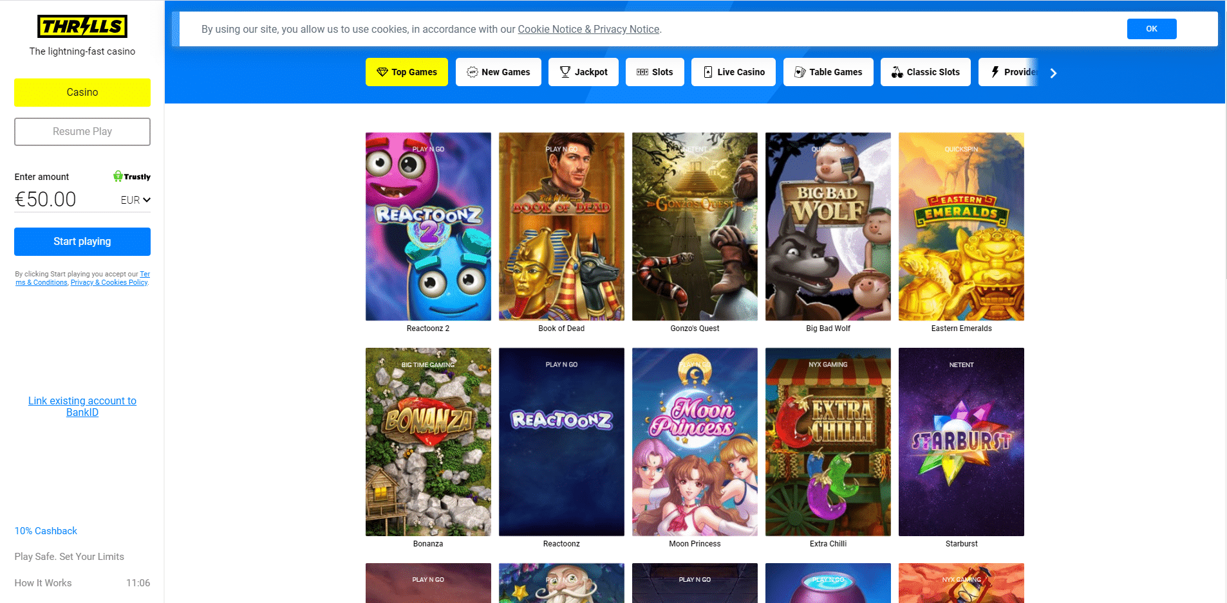Click the lightning icon on Providers
This screenshot has width=1227, height=603.
[x=995, y=72]
